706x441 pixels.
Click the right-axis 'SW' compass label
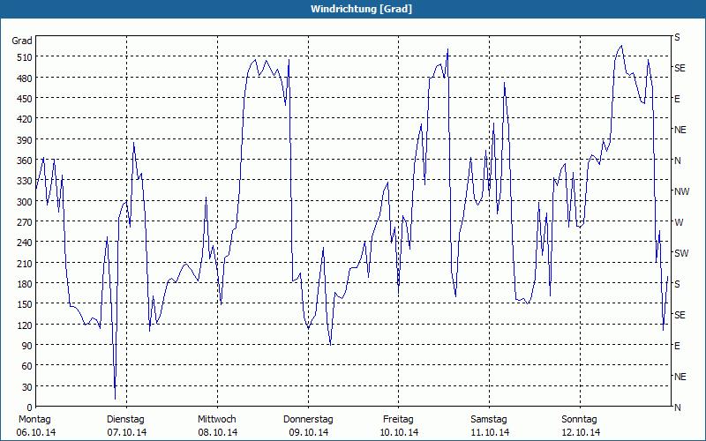[681, 253]
